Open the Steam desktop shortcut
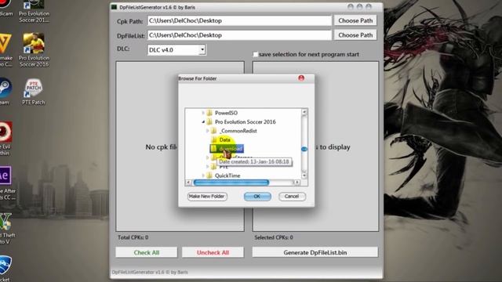This screenshot has width=502, height=282. 5,92
